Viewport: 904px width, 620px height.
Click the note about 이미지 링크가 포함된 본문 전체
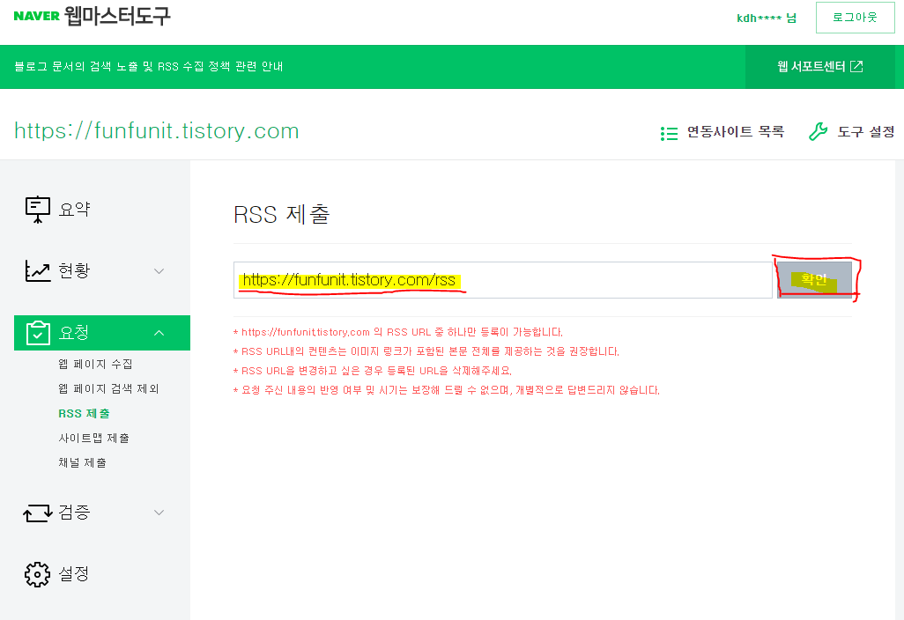pyautogui.click(x=426, y=351)
